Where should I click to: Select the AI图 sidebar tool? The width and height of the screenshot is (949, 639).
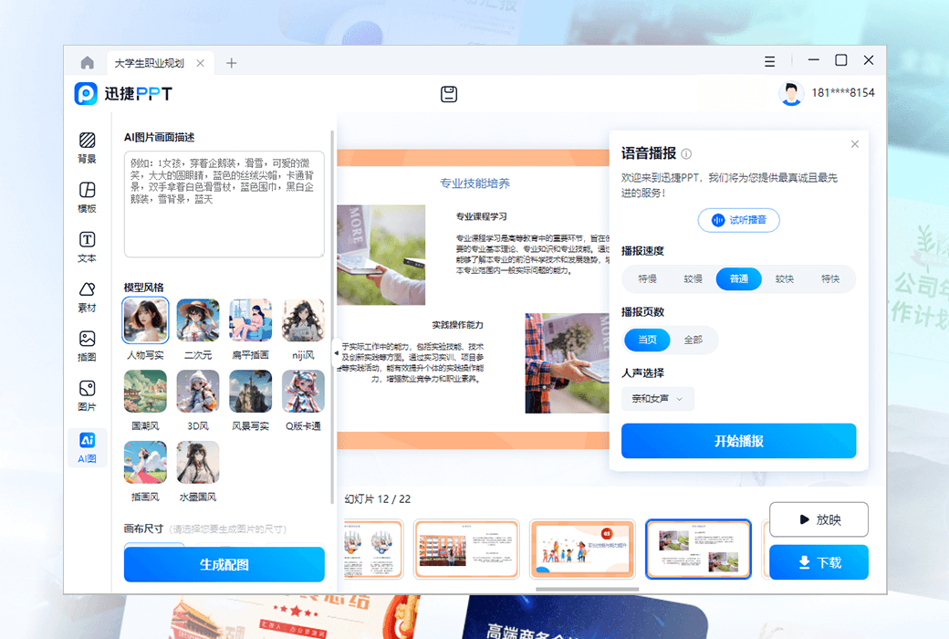(x=88, y=447)
